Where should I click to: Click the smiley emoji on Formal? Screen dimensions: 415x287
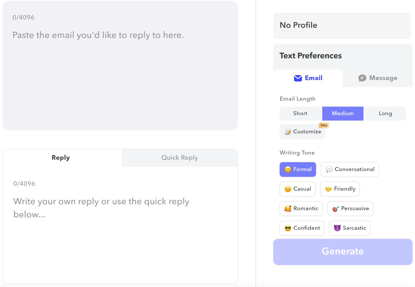pyautogui.click(x=288, y=169)
